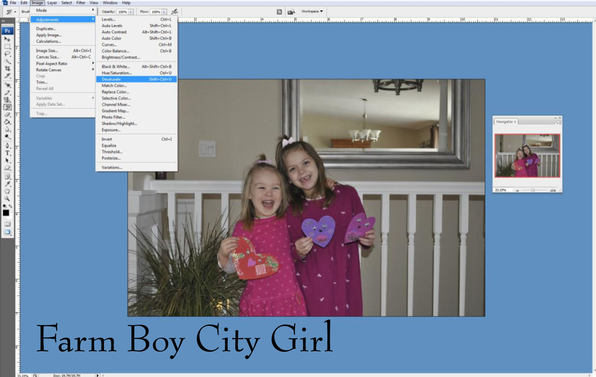Open the Filter menu
Screen dimensions: 596x377
point(81,3)
